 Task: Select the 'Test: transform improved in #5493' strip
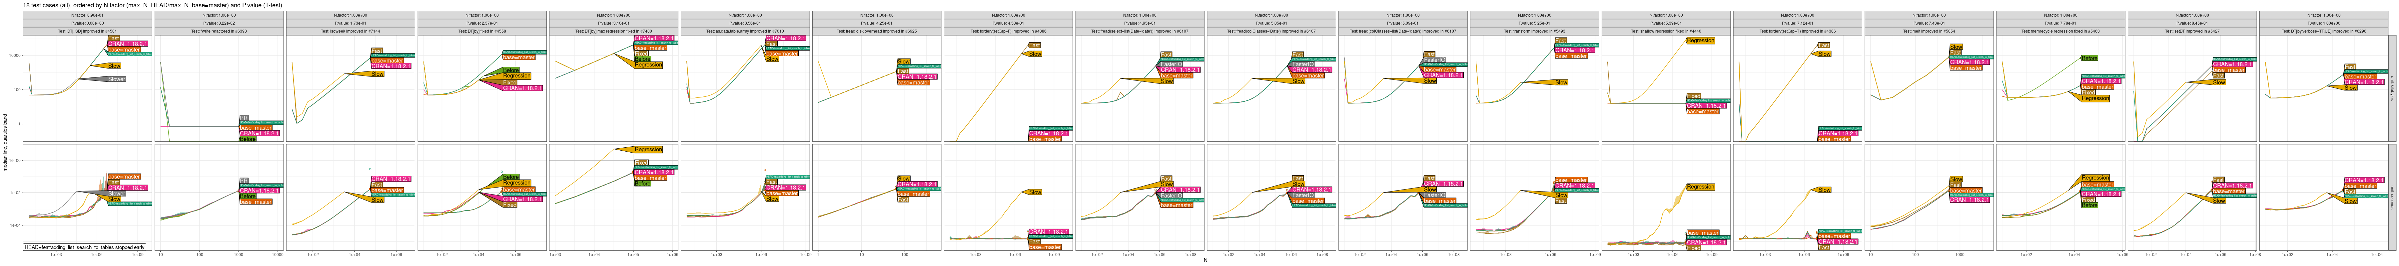coord(1534,31)
